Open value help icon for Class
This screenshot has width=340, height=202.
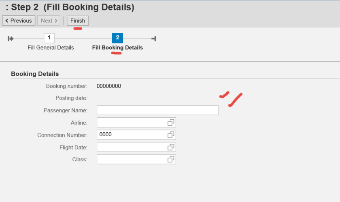click(171, 159)
